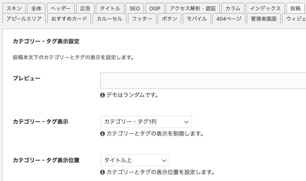
Task: Open the インデックス tab
Action: coord(265,8)
